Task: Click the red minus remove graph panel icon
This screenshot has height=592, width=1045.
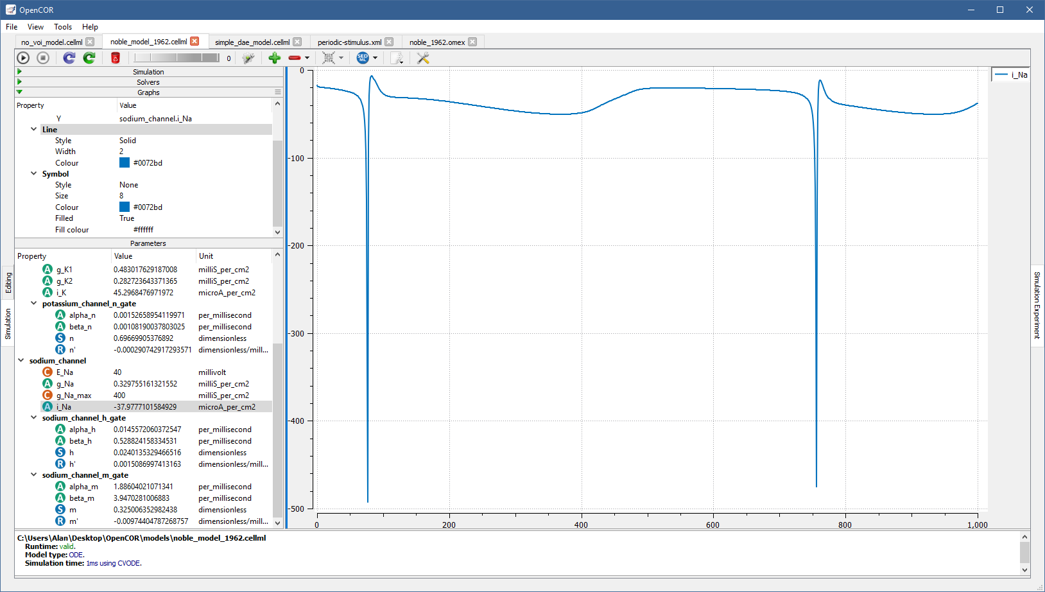Action: (x=294, y=58)
